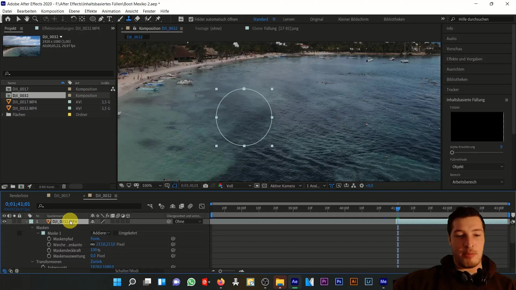
Task: Open Premiere Pro from taskbar
Action: tap(324, 282)
